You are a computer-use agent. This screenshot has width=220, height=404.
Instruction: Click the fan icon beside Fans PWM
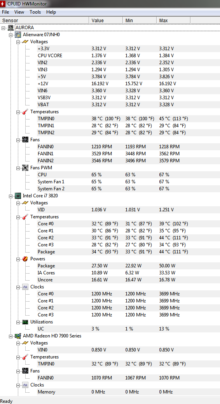[x=25, y=168]
